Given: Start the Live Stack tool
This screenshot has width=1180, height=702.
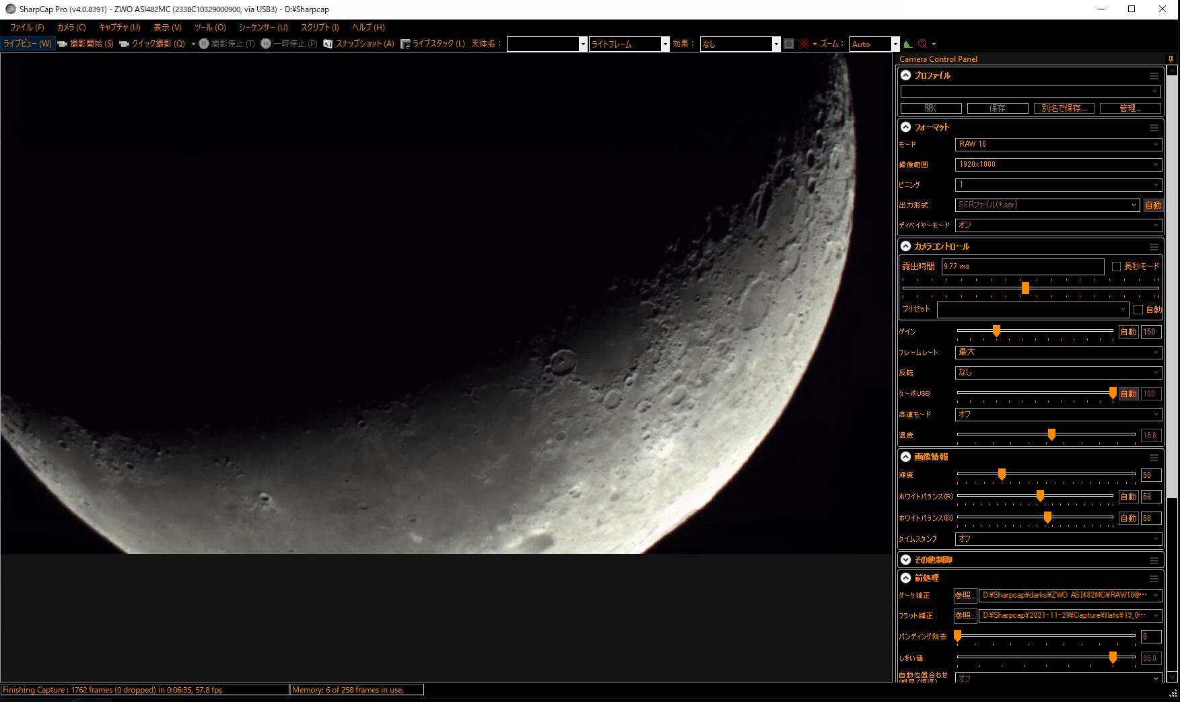Looking at the screenshot, I should pyautogui.click(x=432, y=44).
